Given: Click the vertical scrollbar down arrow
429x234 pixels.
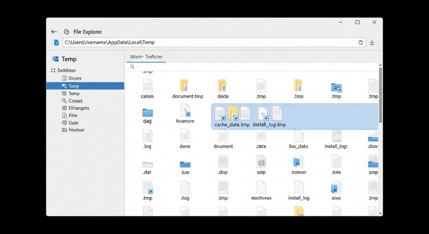Looking at the screenshot, I should click(380, 213).
